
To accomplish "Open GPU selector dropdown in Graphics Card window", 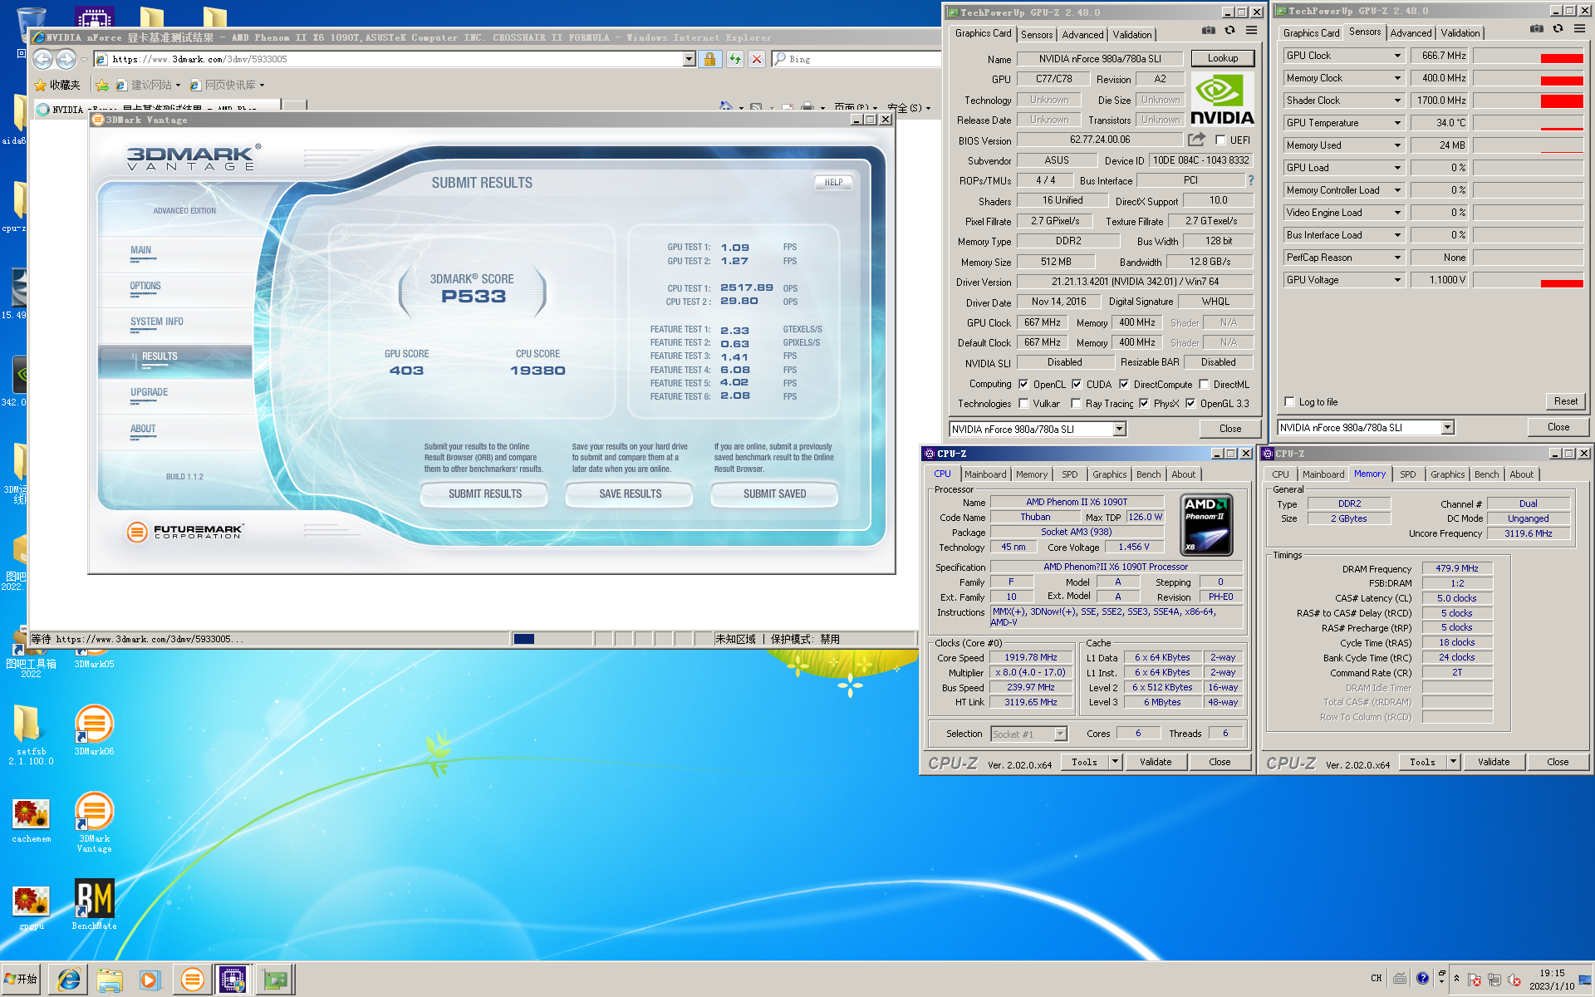I will pos(1119,430).
